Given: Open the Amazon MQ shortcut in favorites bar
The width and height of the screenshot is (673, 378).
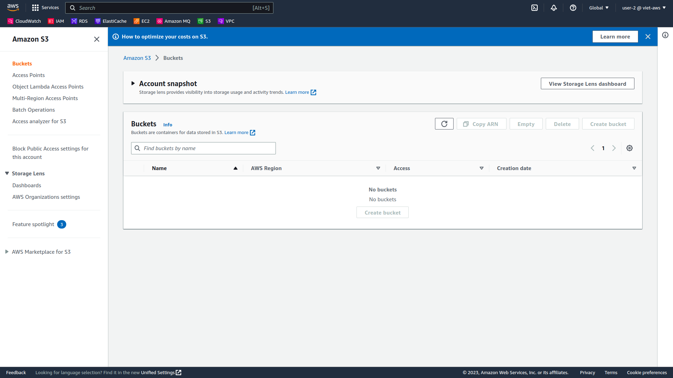Looking at the screenshot, I should [174, 21].
